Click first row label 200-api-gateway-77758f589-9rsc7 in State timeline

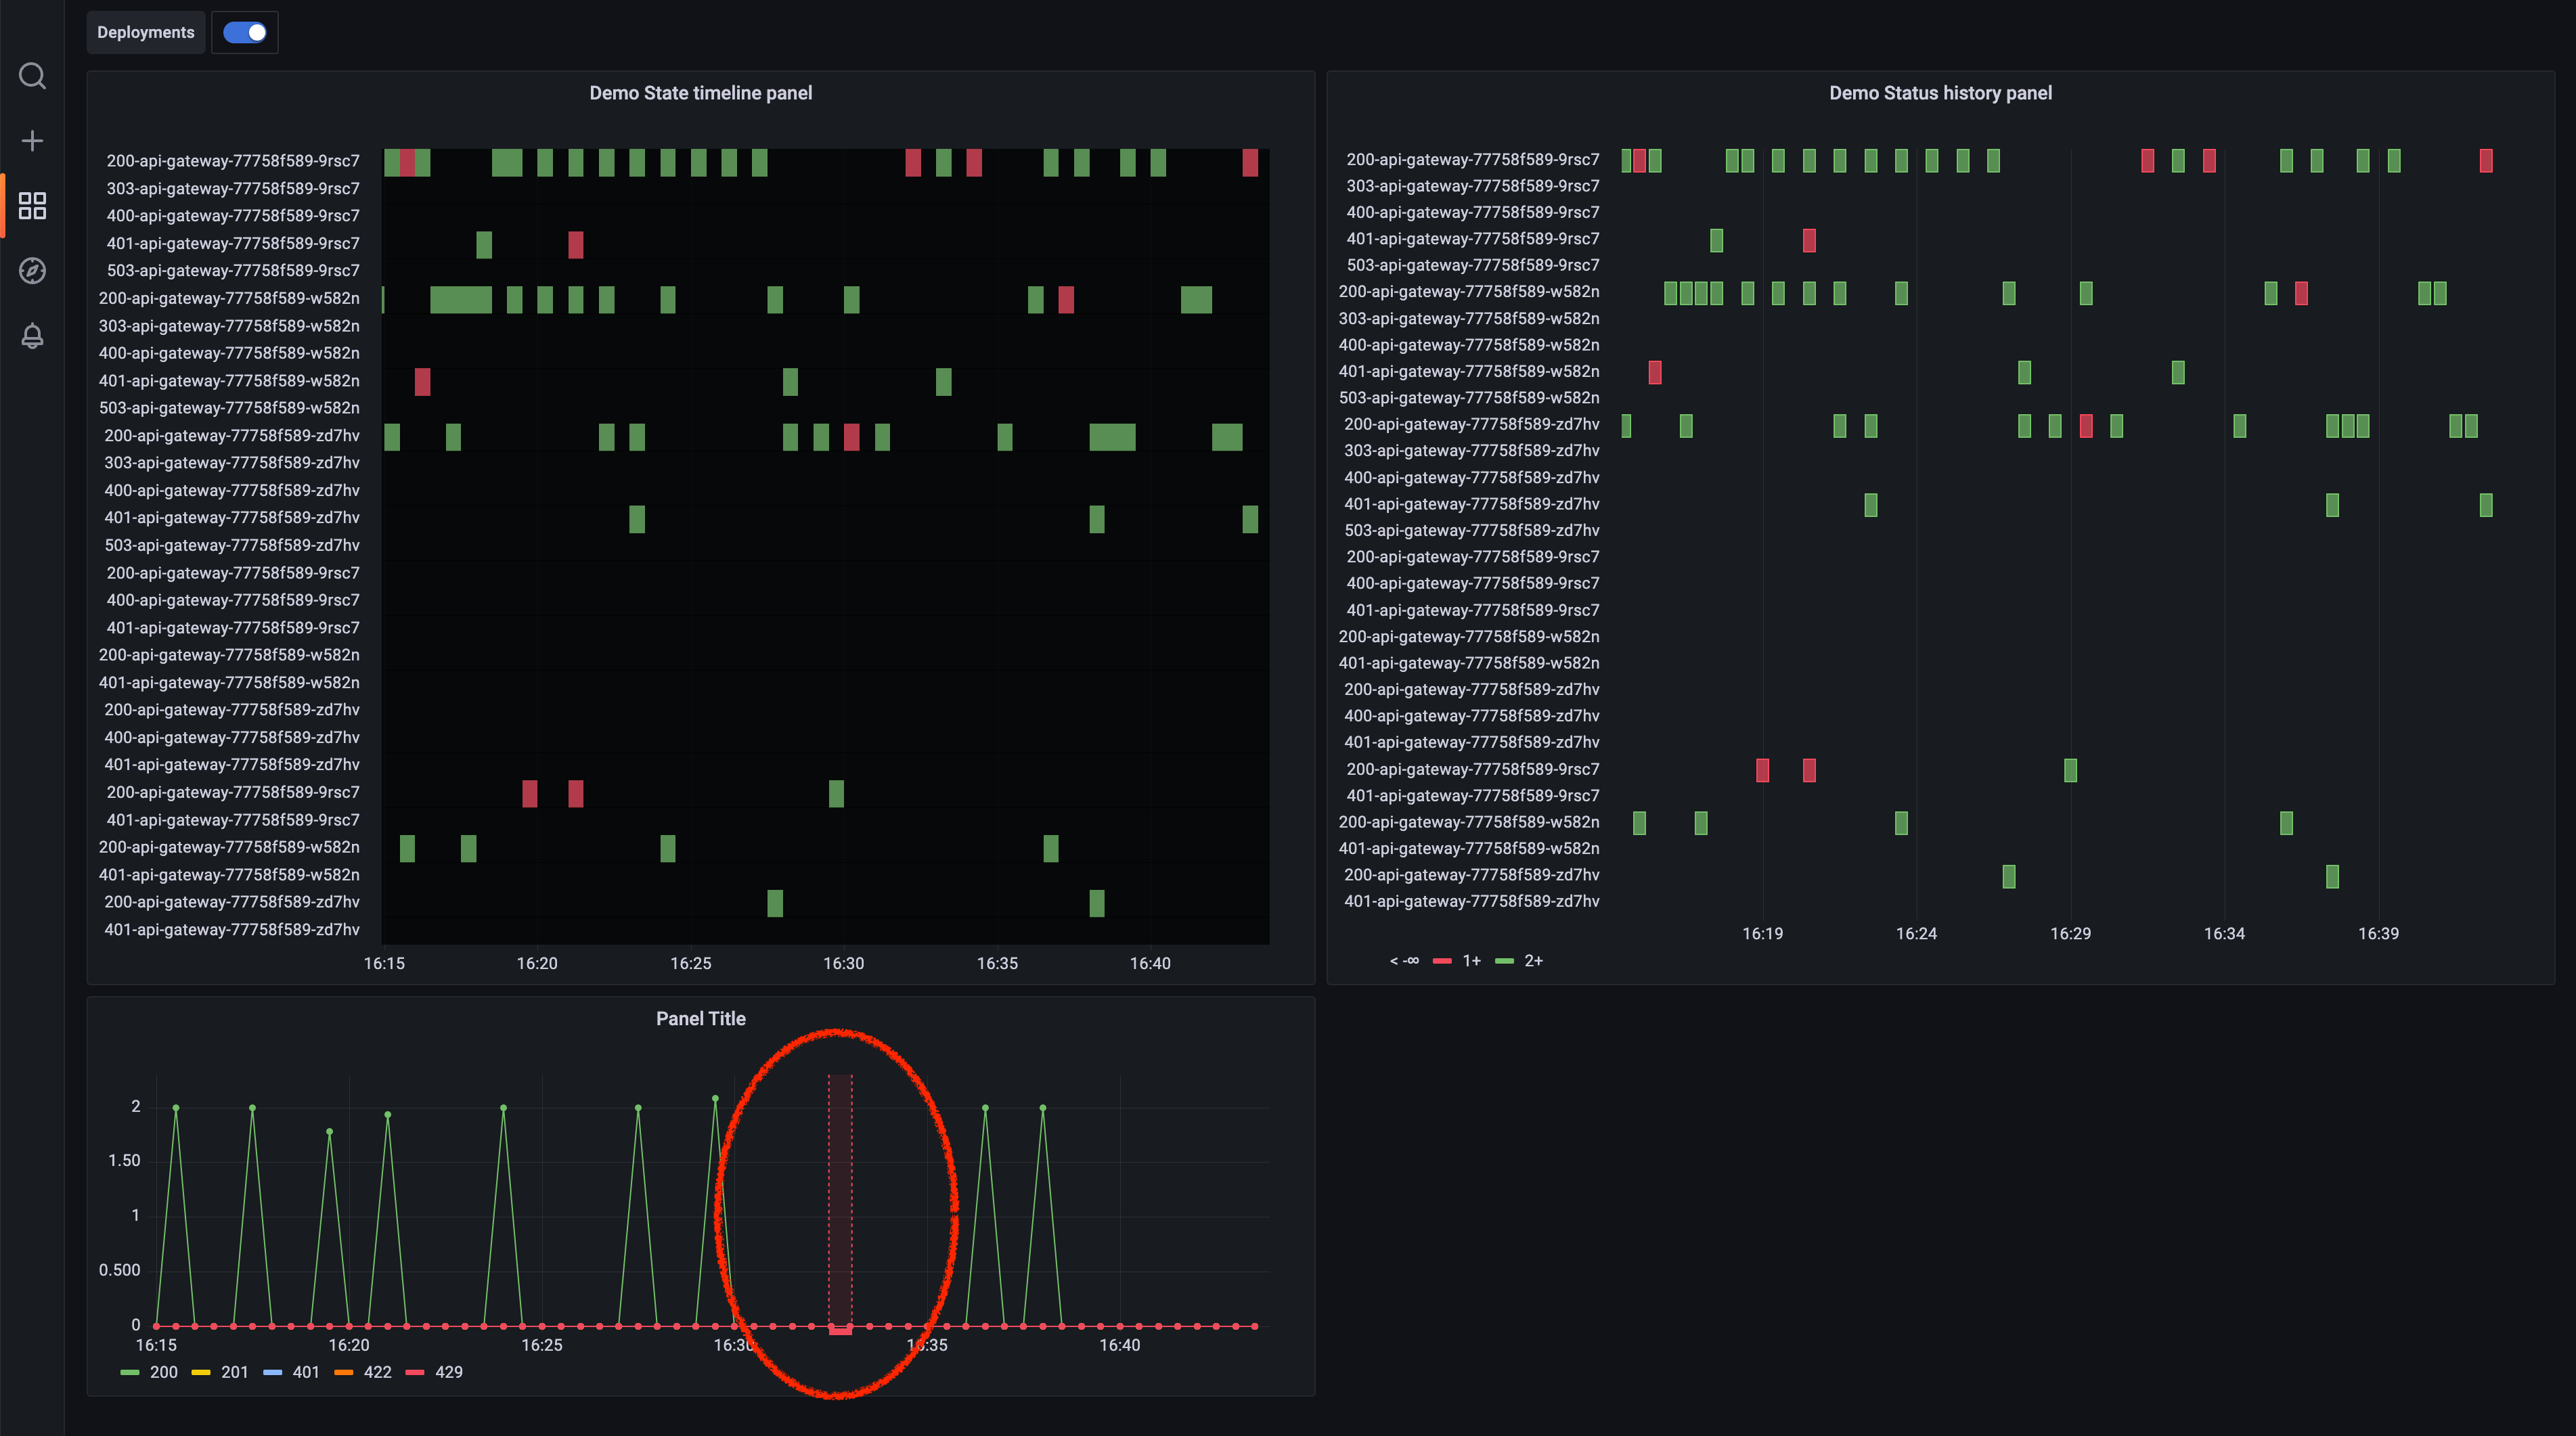tap(233, 161)
